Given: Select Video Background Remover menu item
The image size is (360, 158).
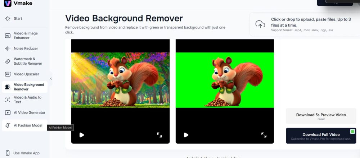Looking at the screenshot, I should pos(24,87).
